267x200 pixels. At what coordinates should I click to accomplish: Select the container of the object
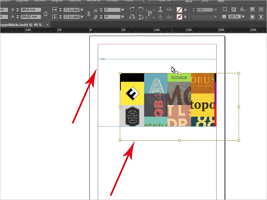pyautogui.click(x=160, y=10)
